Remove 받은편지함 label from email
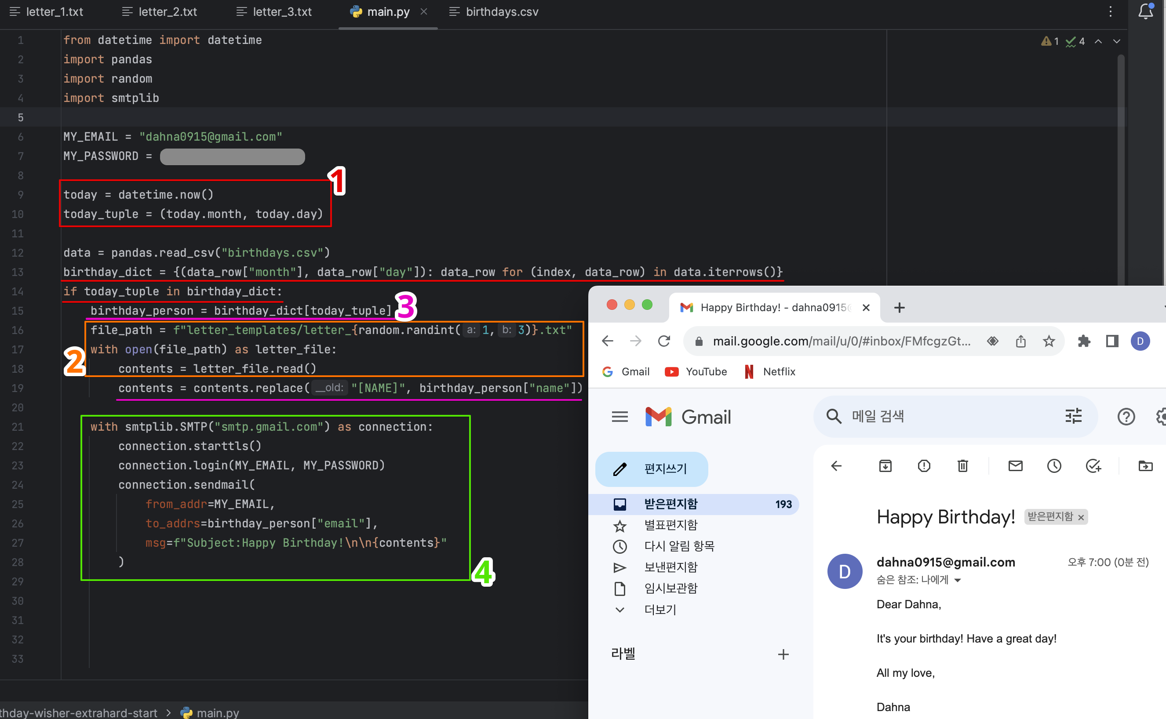1166x719 pixels. 1080,517
